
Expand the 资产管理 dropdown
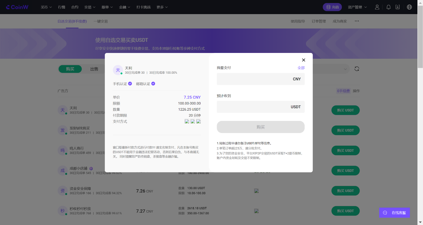point(357,7)
